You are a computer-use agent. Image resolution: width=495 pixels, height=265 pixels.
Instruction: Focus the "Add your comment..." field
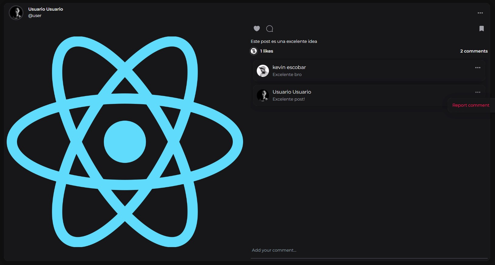[369, 250]
